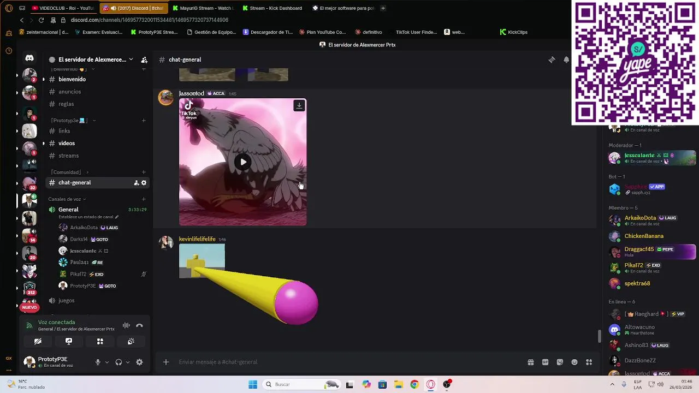Viewport: 699px width, 393px height.
Task: Add a channel to Canales de voz
Action: pos(144,199)
